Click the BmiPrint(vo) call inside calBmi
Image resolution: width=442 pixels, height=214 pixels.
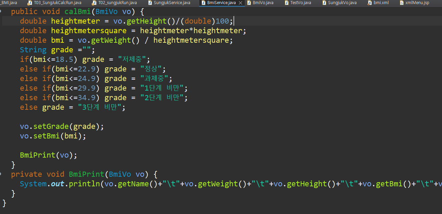(x=48, y=155)
